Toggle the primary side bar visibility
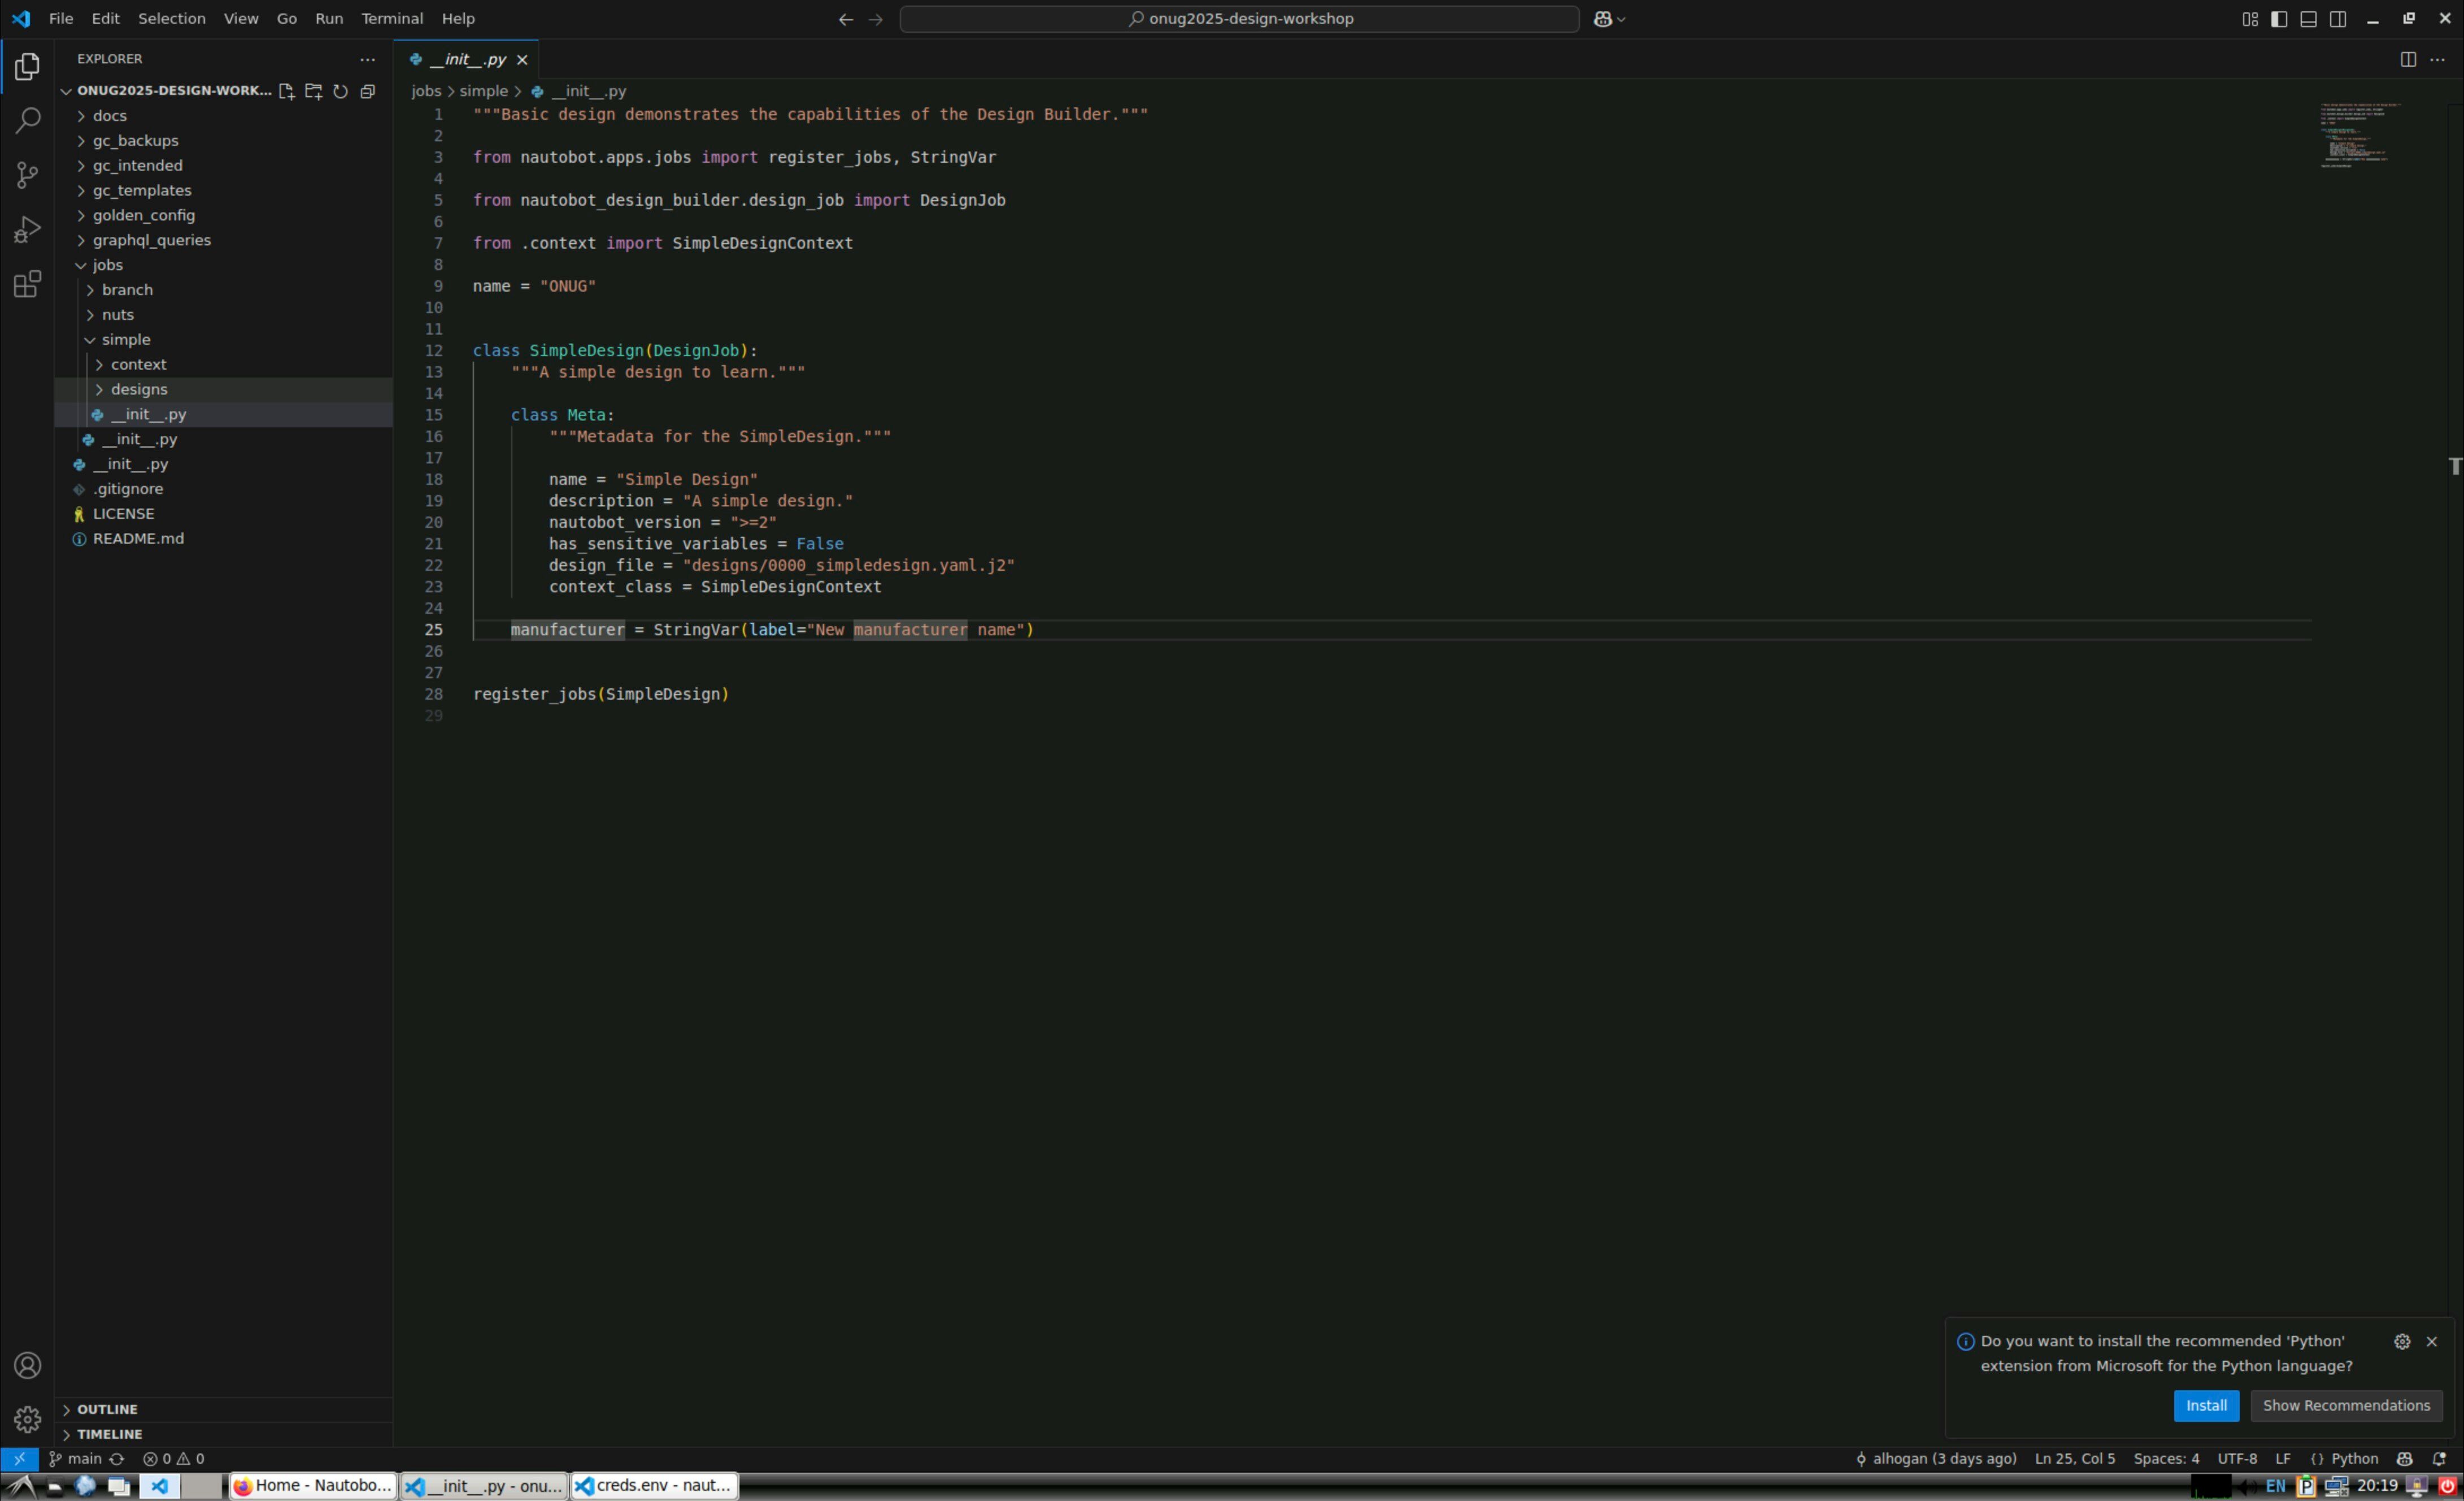2464x1501 pixels. click(x=2279, y=19)
